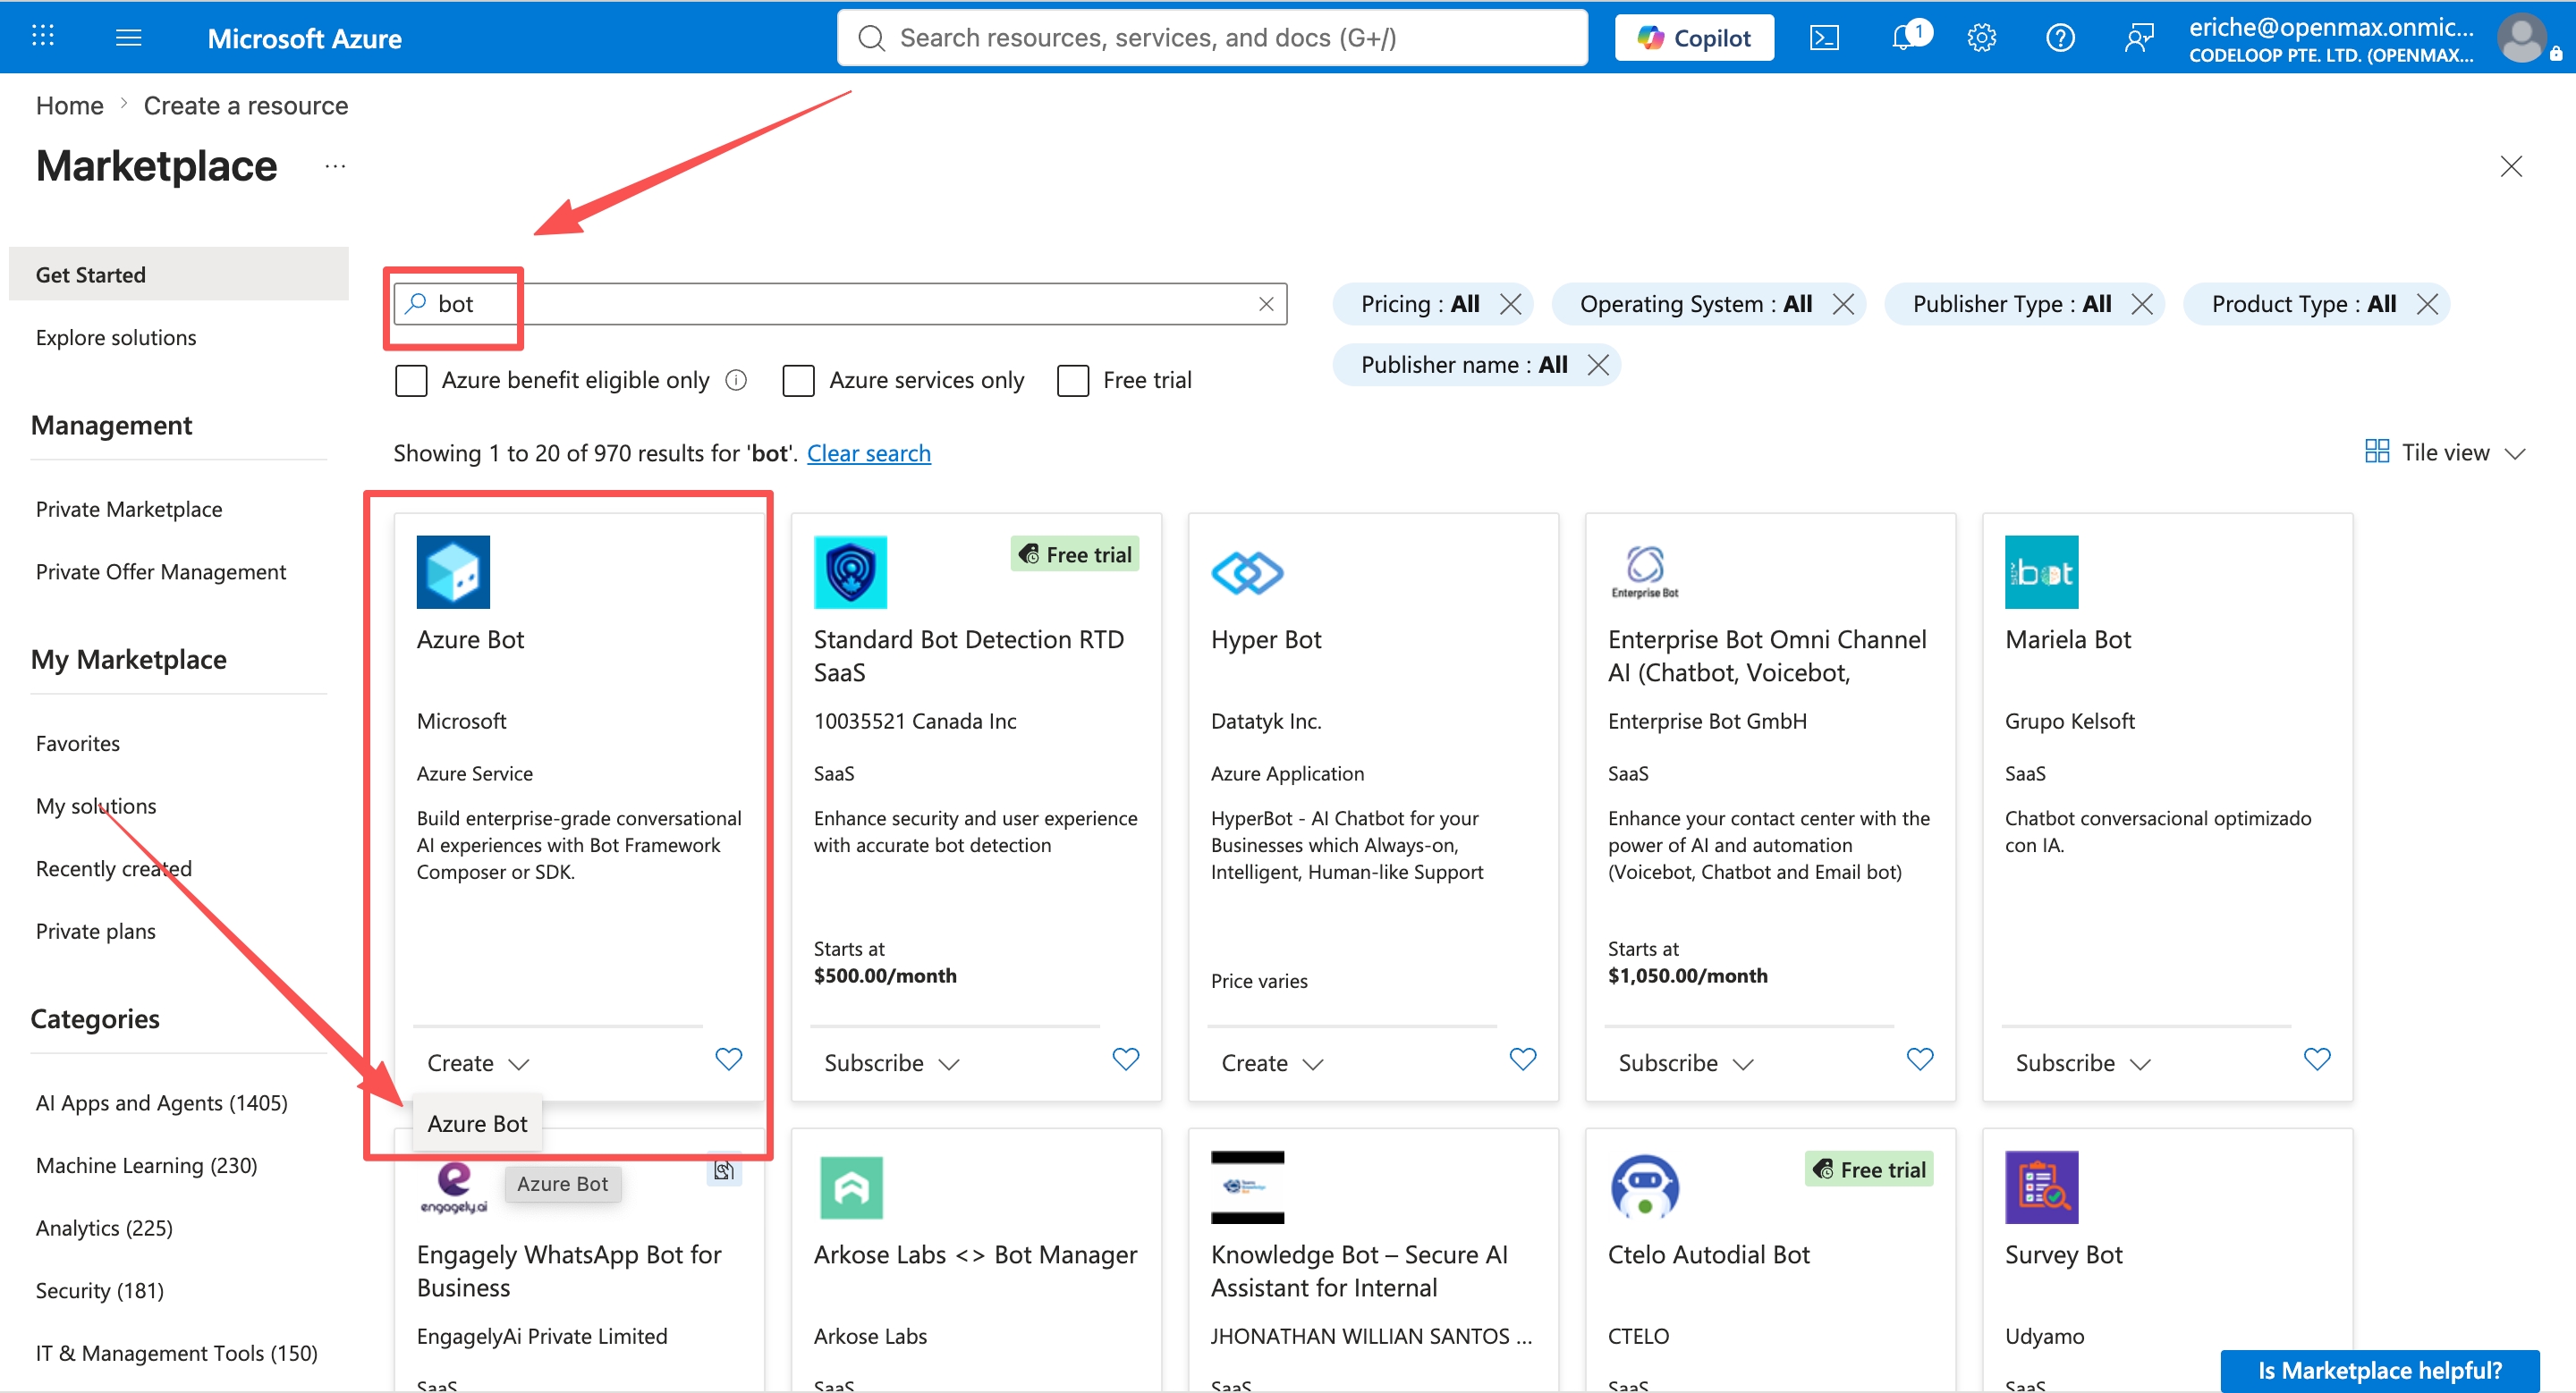
Task: Favorite the Standard Bot Detection RTD SaaS card
Action: (x=1126, y=1059)
